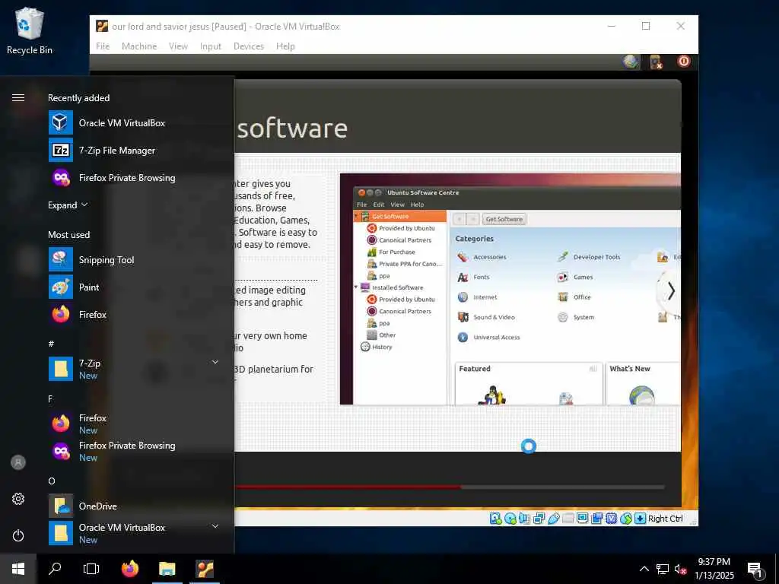Click the Ubuntu Software Centre screenshot in slideshow
This screenshot has height=584, width=779.
[x=510, y=289]
